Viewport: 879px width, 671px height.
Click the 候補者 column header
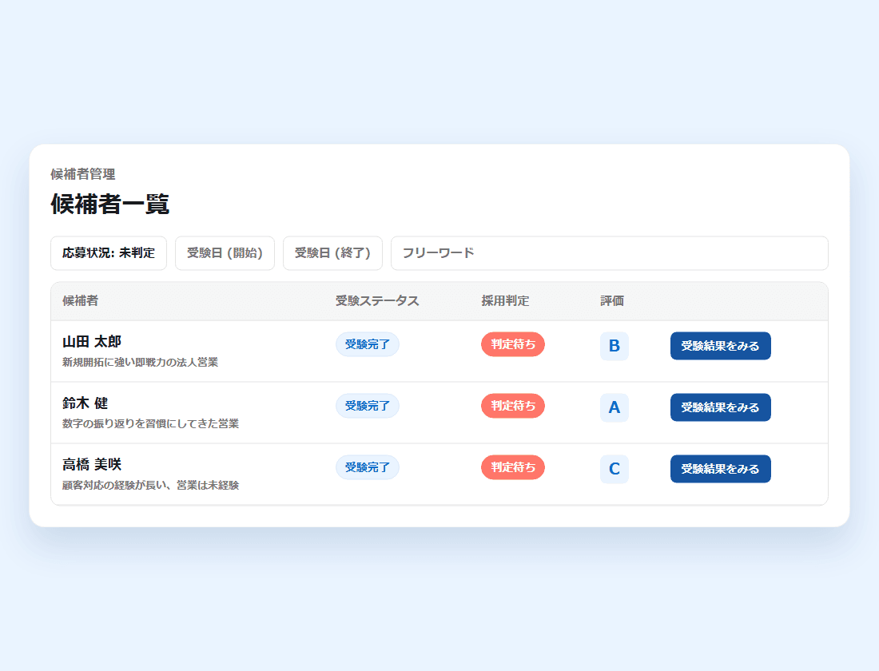(80, 301)
